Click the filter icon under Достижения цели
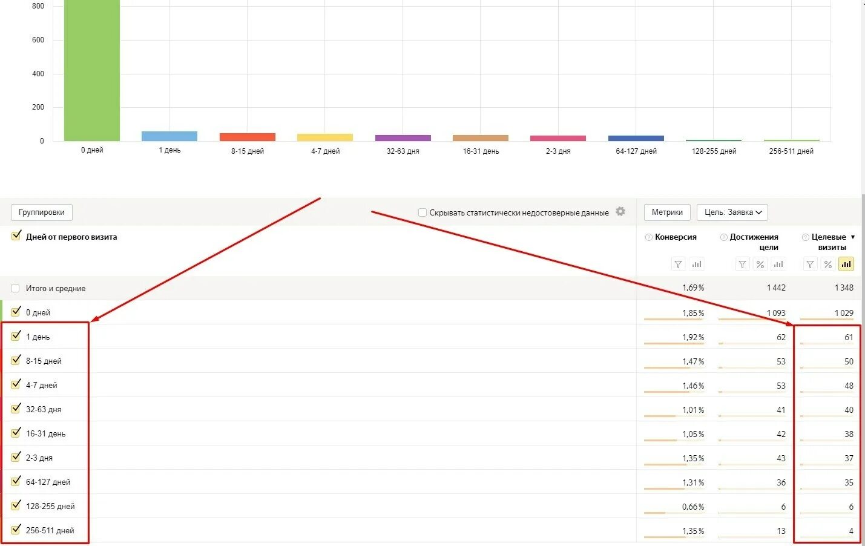Viewport: 865px width, 546px height. pos(742,265)
